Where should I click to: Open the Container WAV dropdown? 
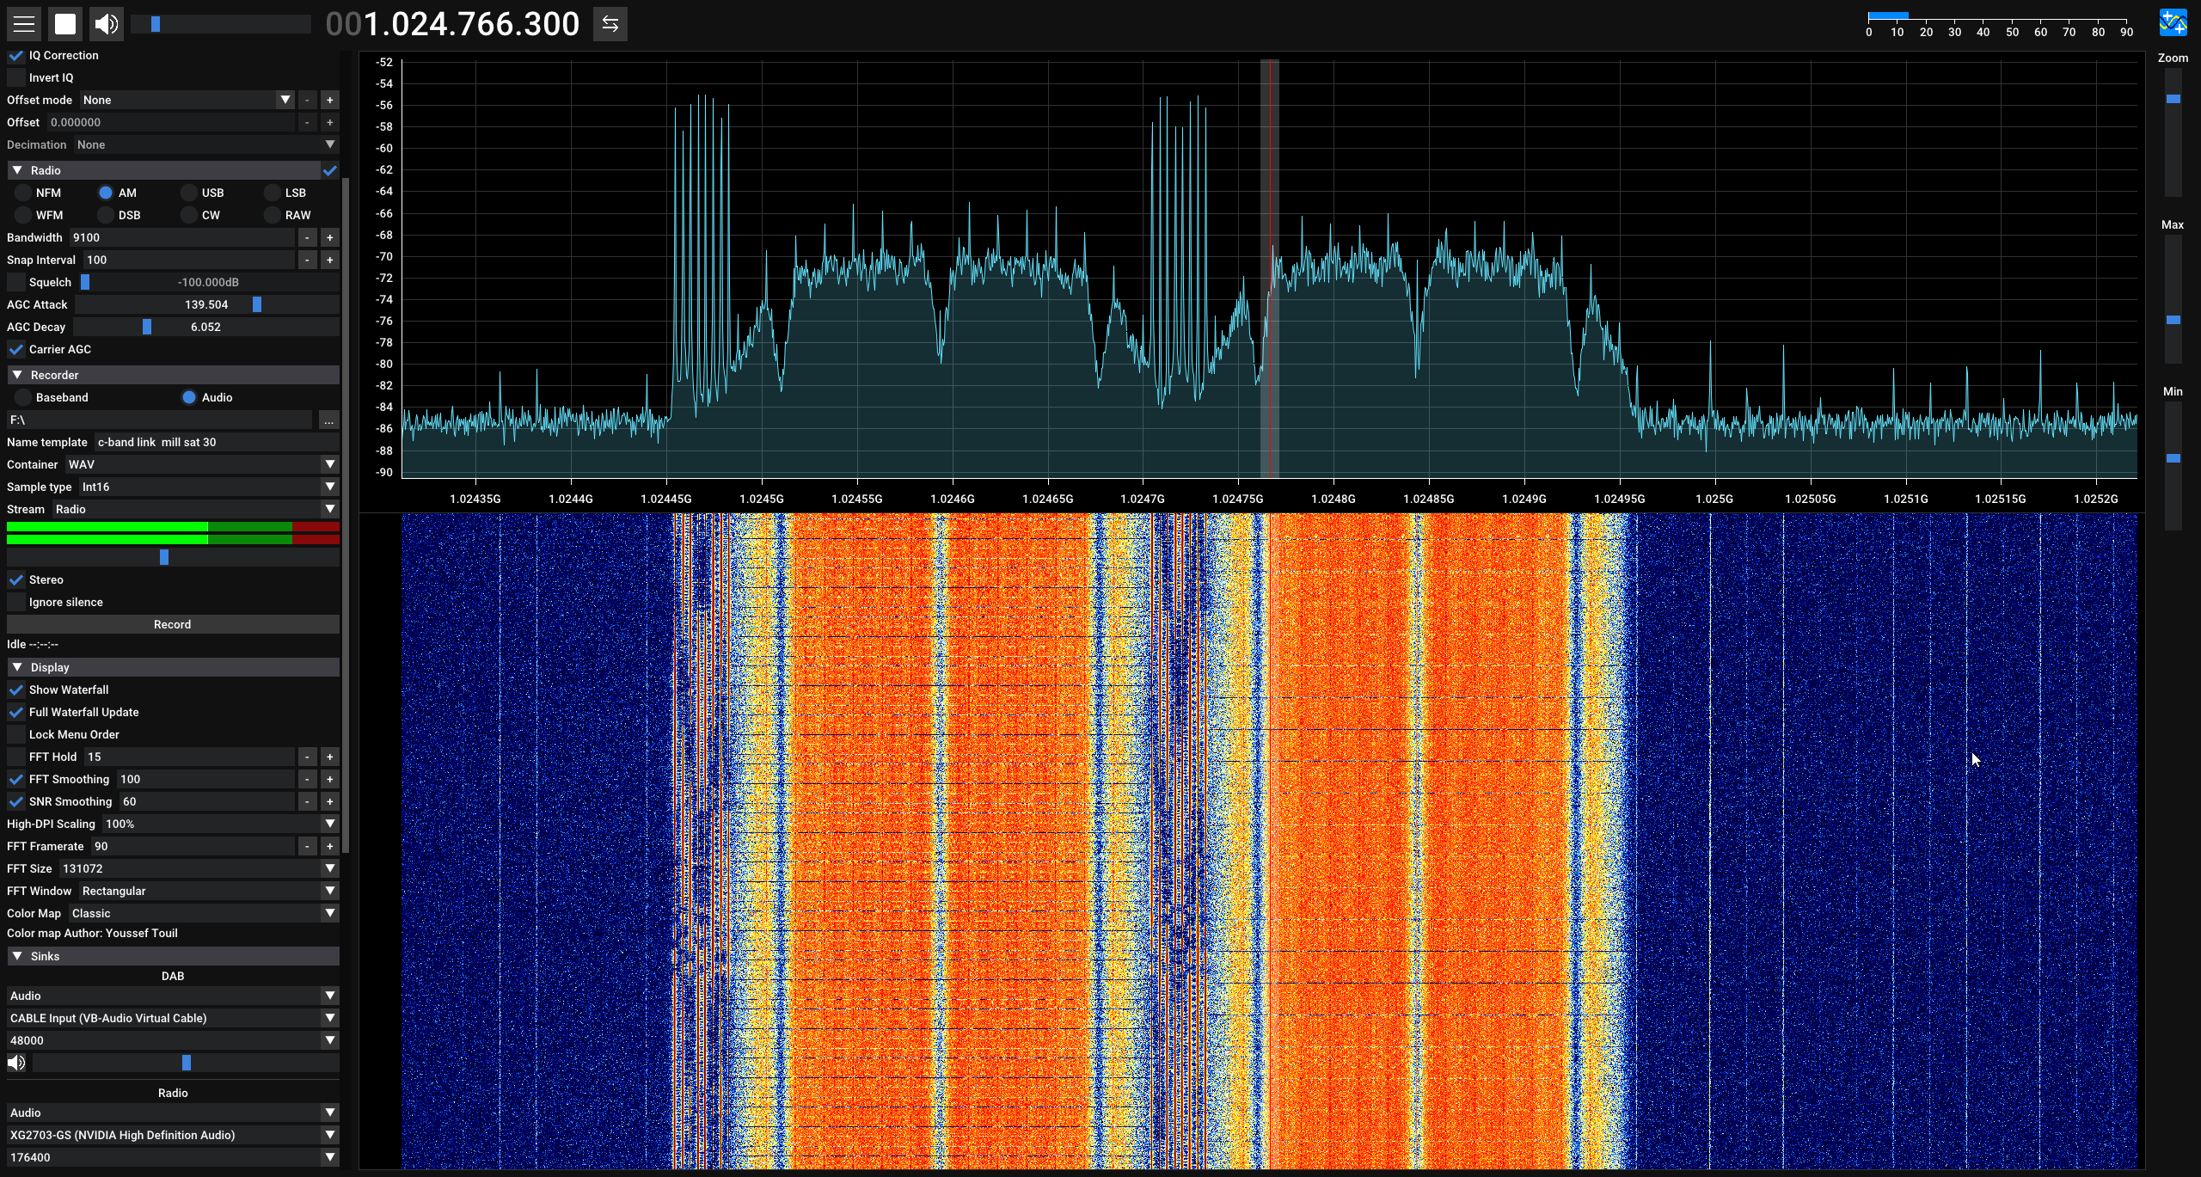[202, 464]
